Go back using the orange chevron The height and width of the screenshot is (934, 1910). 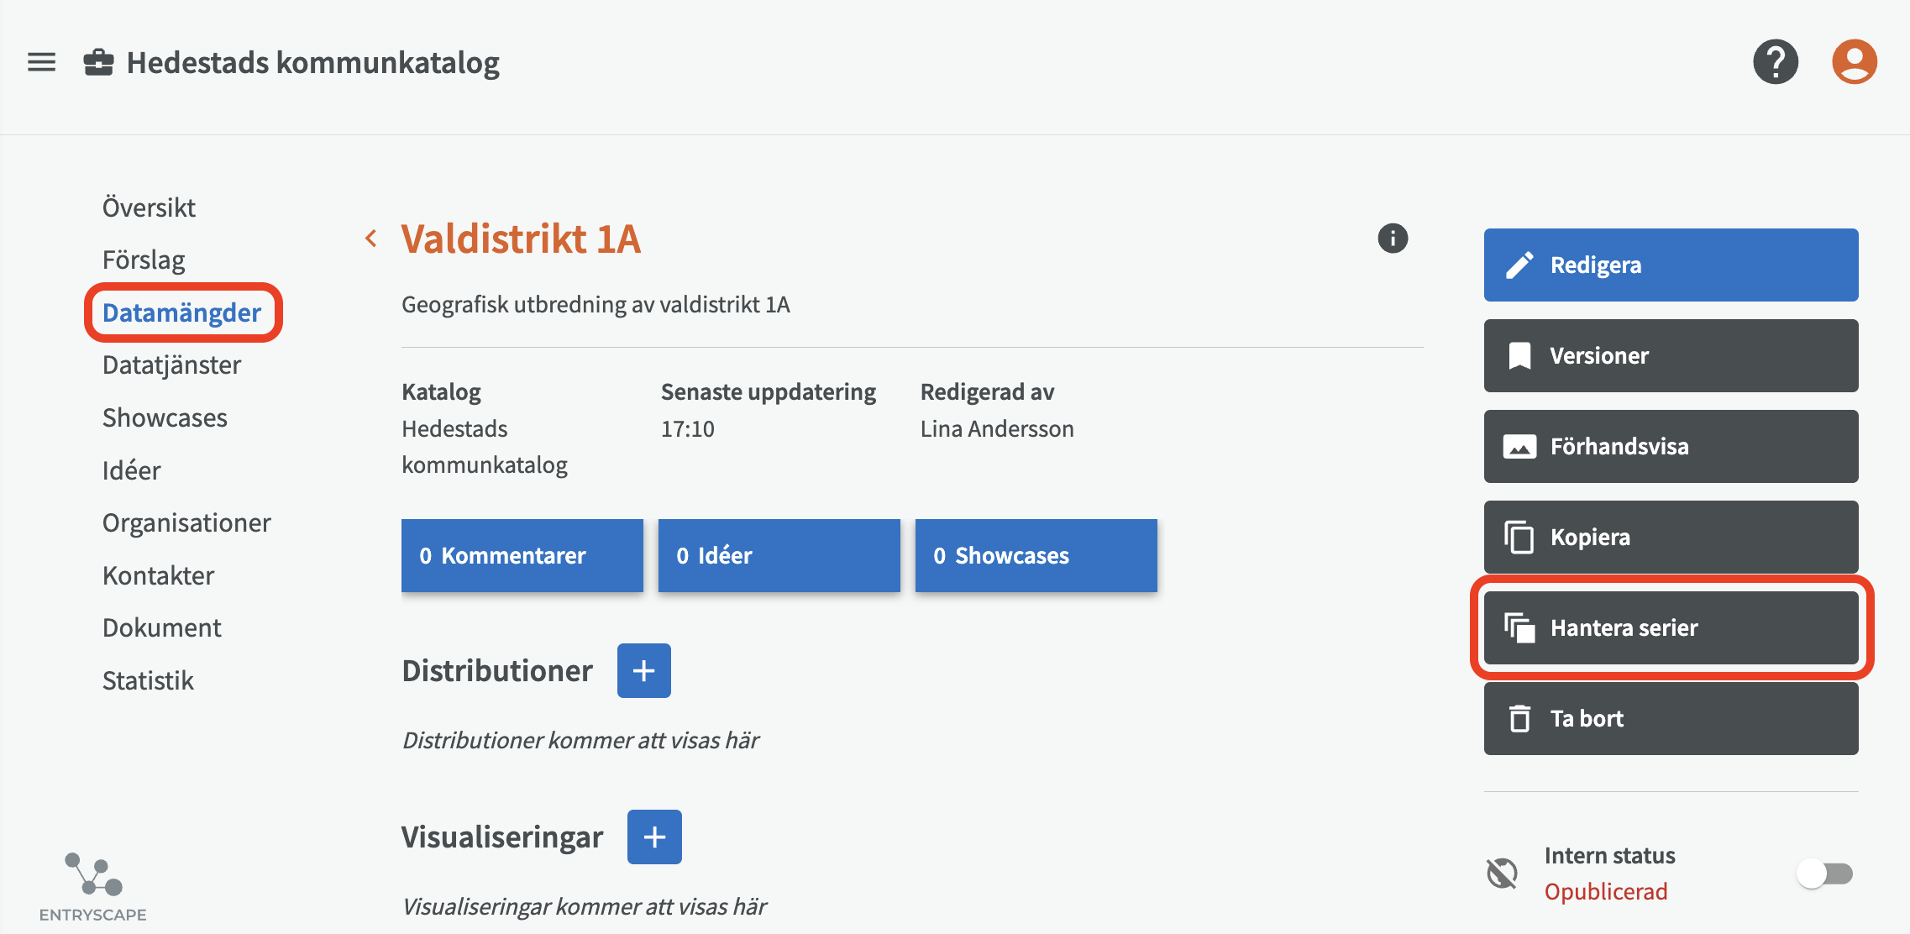coord(371,239)
